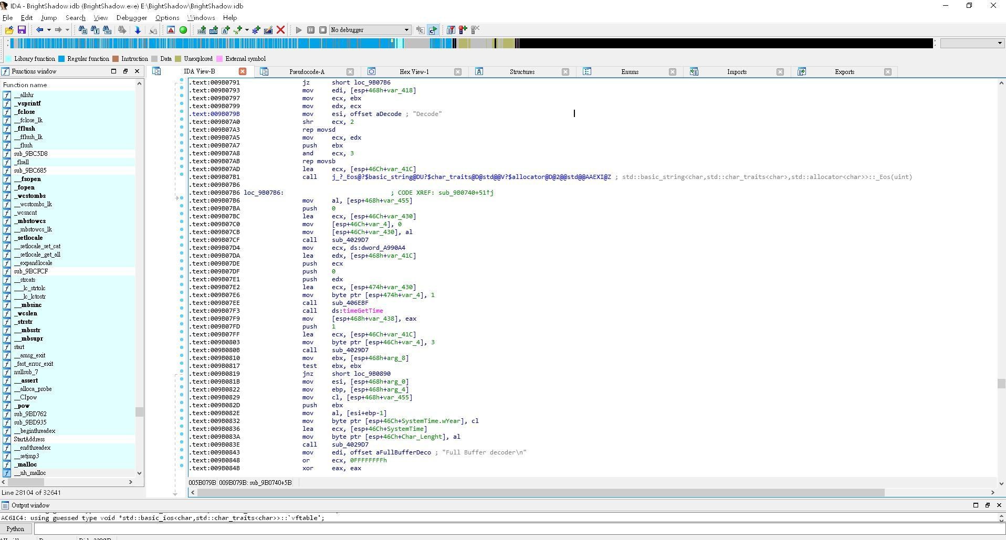Select _vsprintf in the functions list
Image resolution: width=1006 pixels, height=540 pixels.
pyautogui.click(x=27, y=103)
